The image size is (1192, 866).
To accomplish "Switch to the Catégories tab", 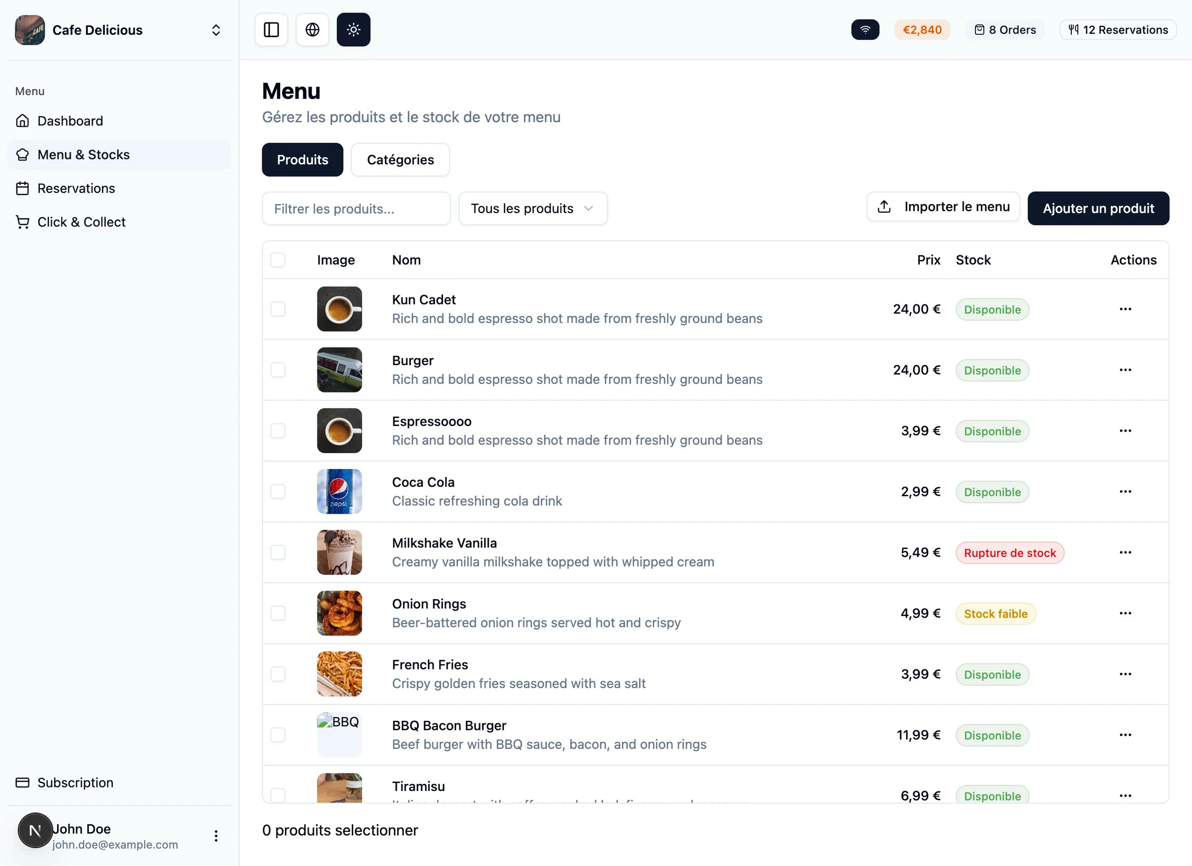I will tap(400, 160).
